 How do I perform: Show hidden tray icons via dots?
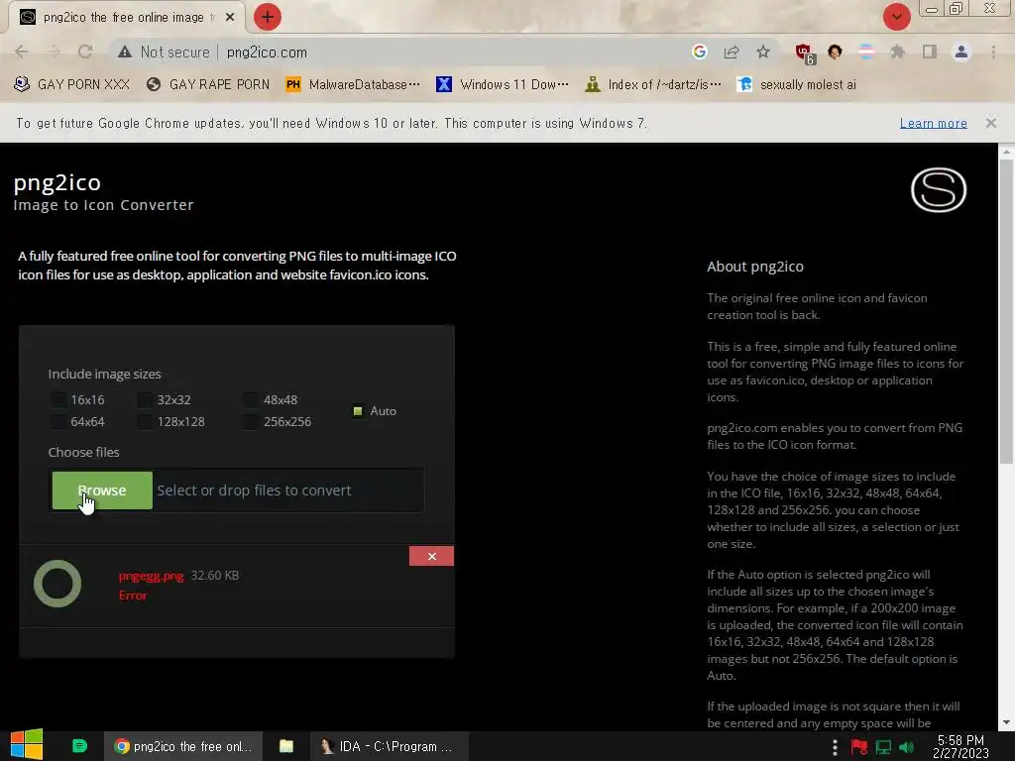pyautogui.click(x=835, y=747)
